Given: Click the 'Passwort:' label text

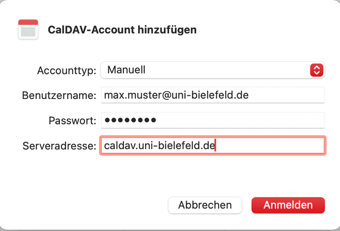Looking at the screenshot, I should [73, 121].
